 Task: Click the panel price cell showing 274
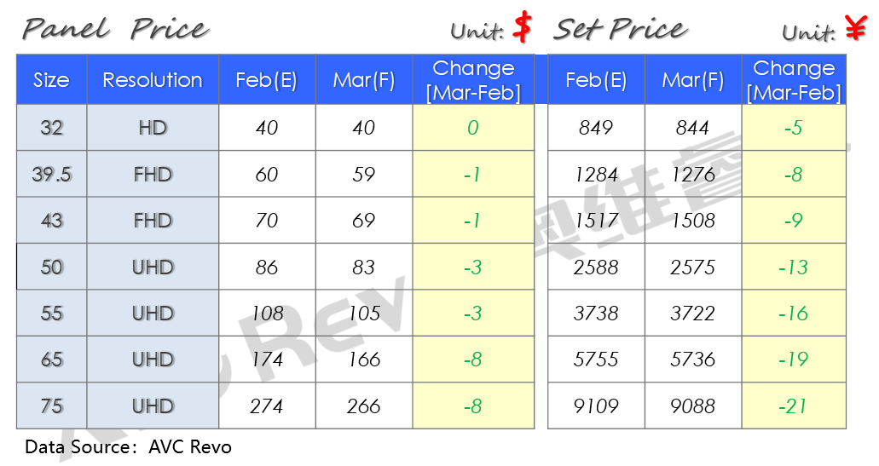[267, 406]
